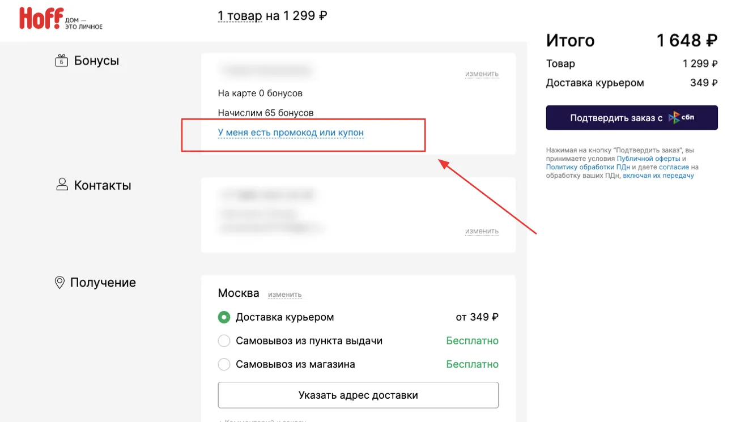The width and height of the screenshot is (740, 422).
Task: Click the person icon beside Контакты
Action: coord(62,185)
